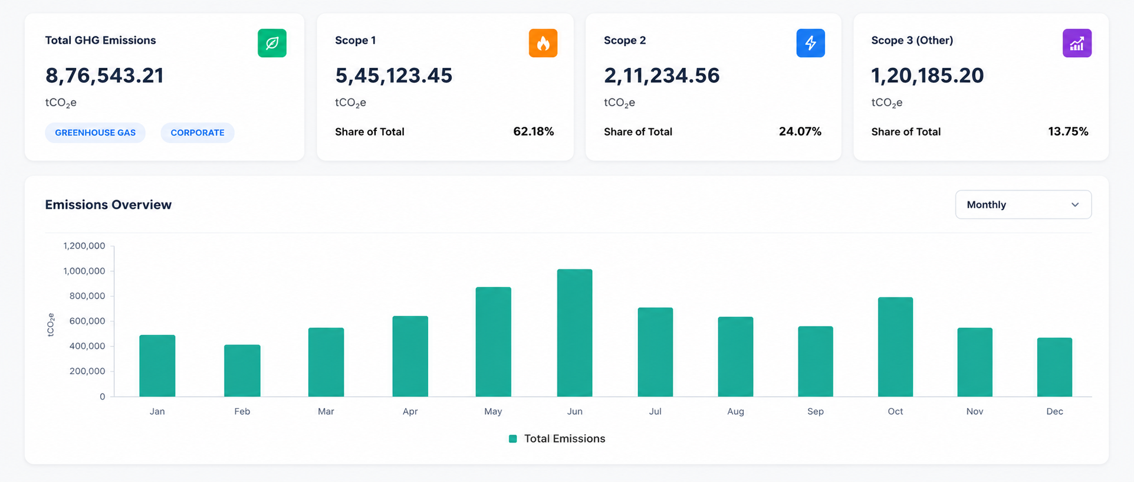Click the June emissions bar
Viewport: 1134px width, 482px height.
click(x=574, y=333)
